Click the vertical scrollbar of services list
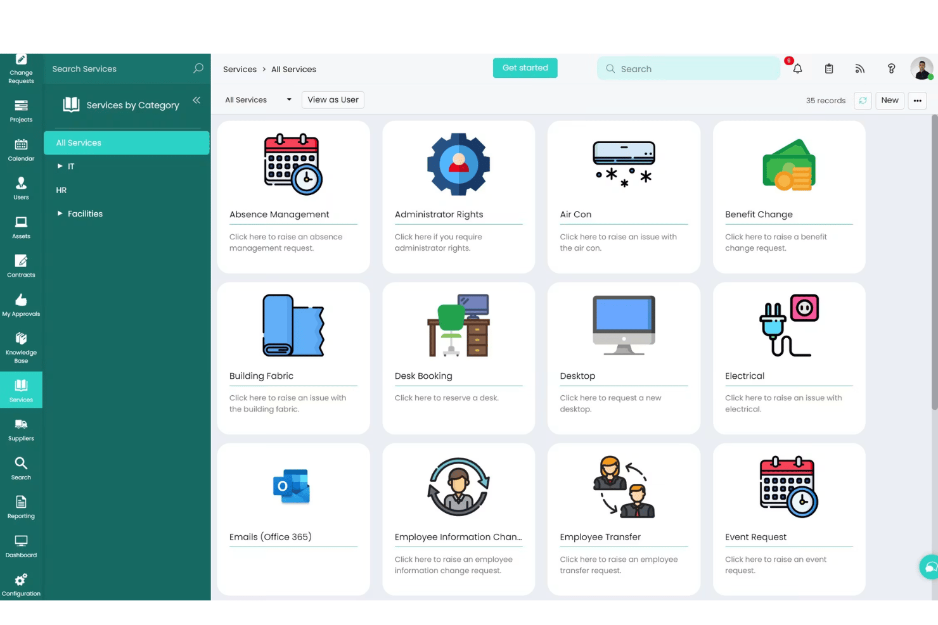Image resolution: width=938 pixels, height=625 pixels. (x=934, y=262)
